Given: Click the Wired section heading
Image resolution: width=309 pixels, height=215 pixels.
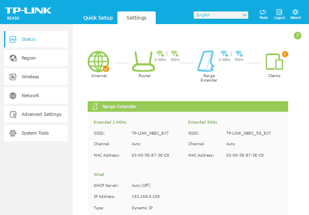Looking at the screenshot, I should coord(99,175).
